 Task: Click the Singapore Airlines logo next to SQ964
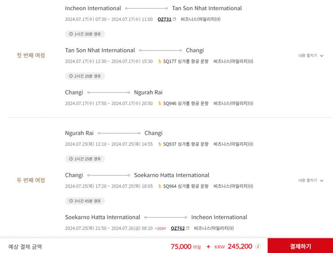click(160, 186)
